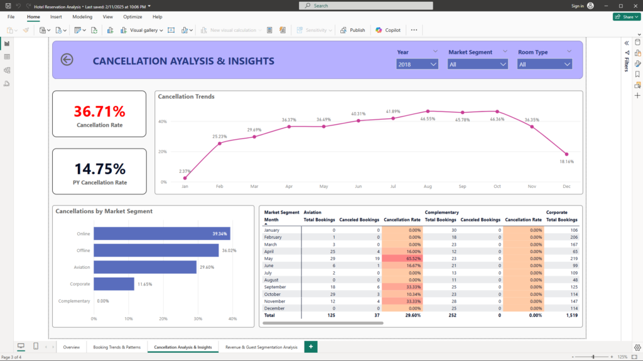Expand the Filters pane with double chevron

(x=626, y=43)
